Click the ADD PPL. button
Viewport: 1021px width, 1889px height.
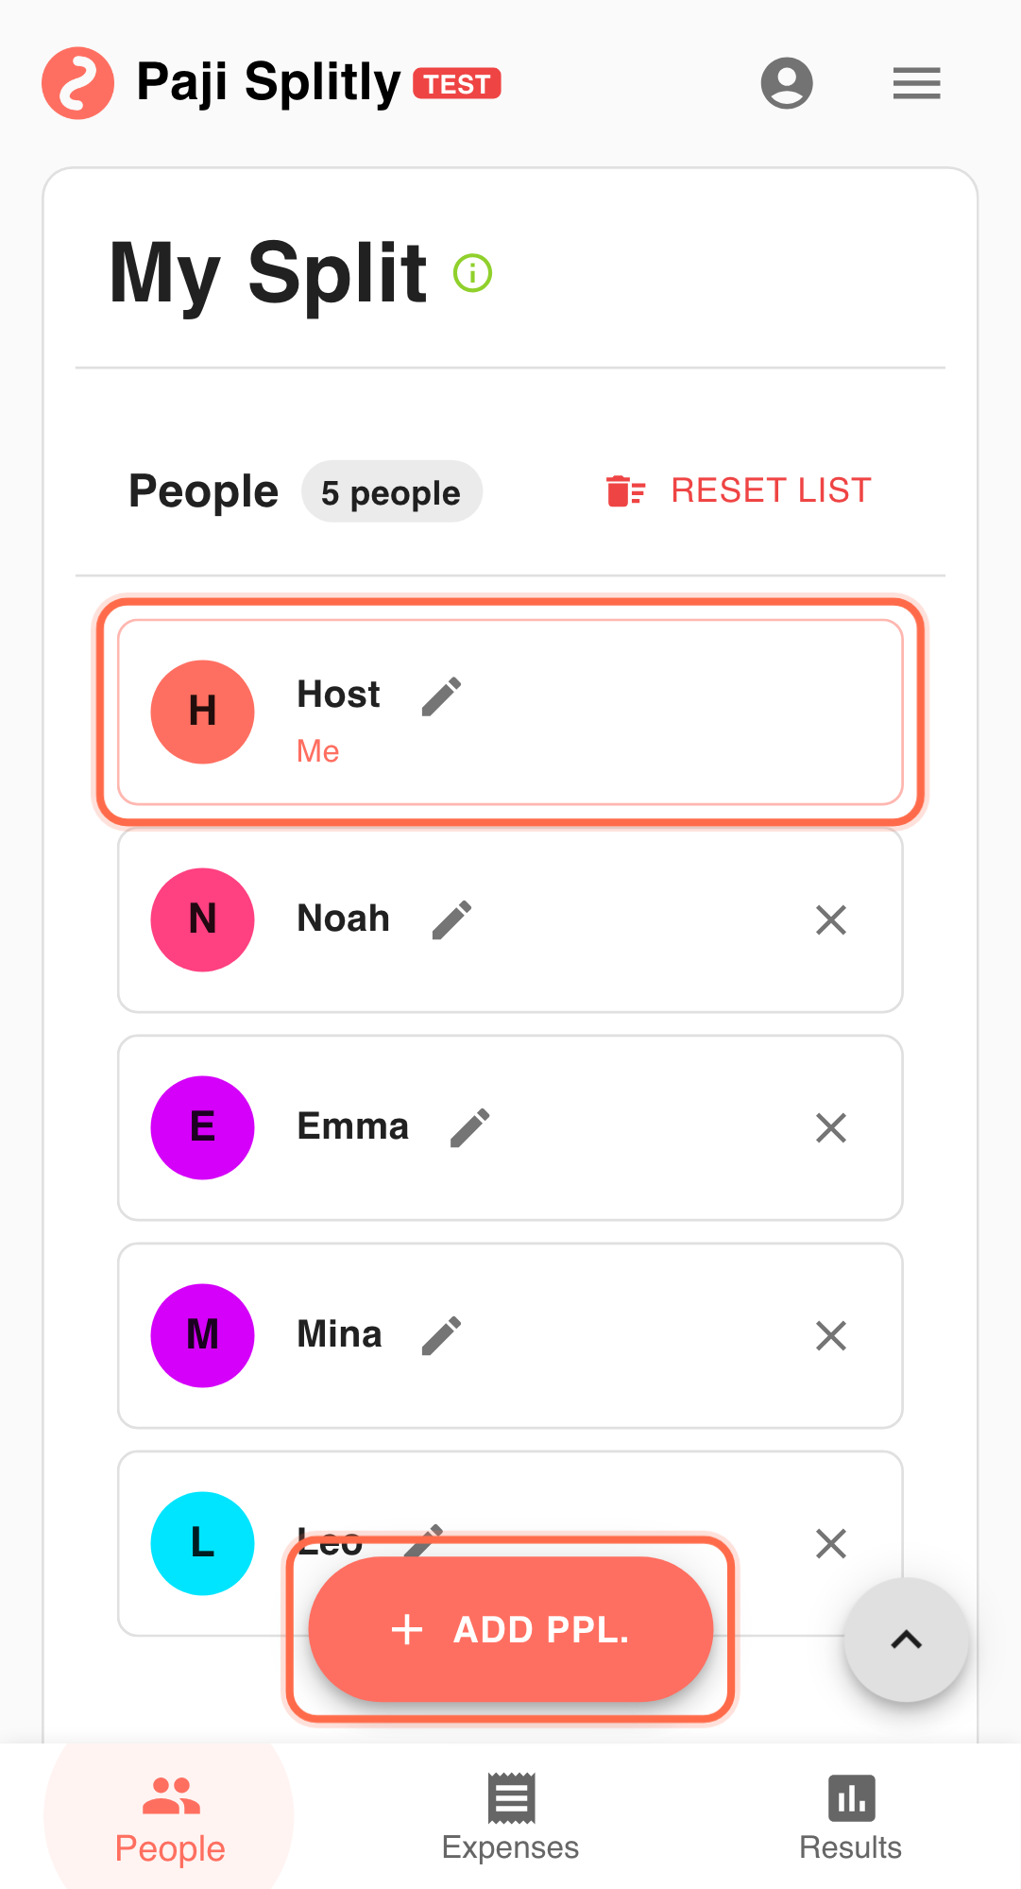click(510, 1629)
